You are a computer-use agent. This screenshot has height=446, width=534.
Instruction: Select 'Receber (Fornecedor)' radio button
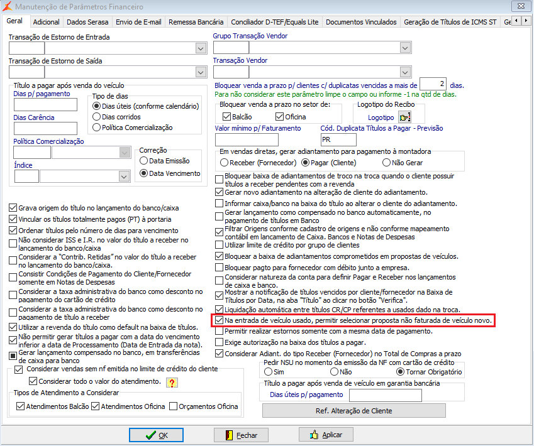[x=224, y=163]
